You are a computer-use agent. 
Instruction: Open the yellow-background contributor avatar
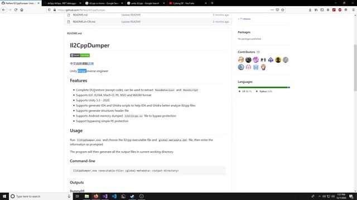pyautogui.click(x=278, y=59)
